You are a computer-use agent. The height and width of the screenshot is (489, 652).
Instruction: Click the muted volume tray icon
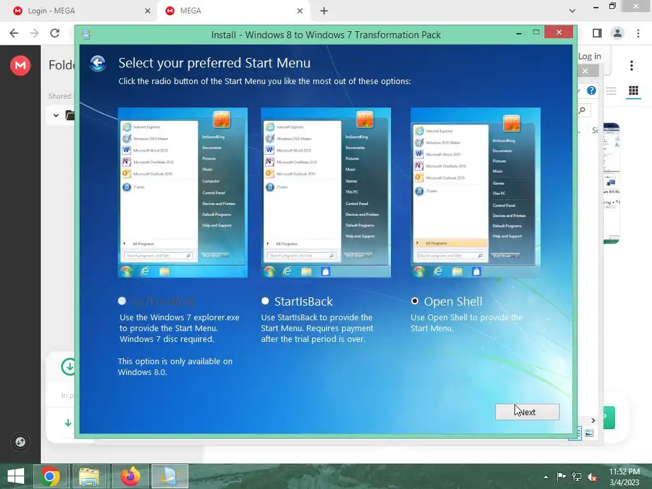tap(592, 477)
